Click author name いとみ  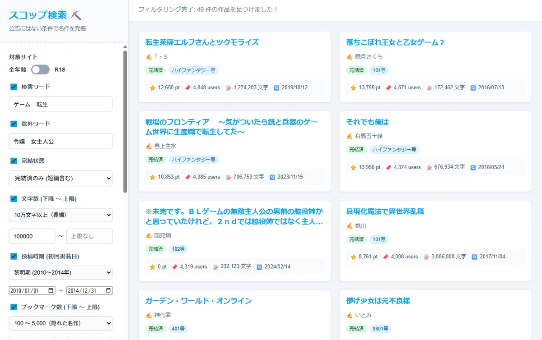point(364,315)
